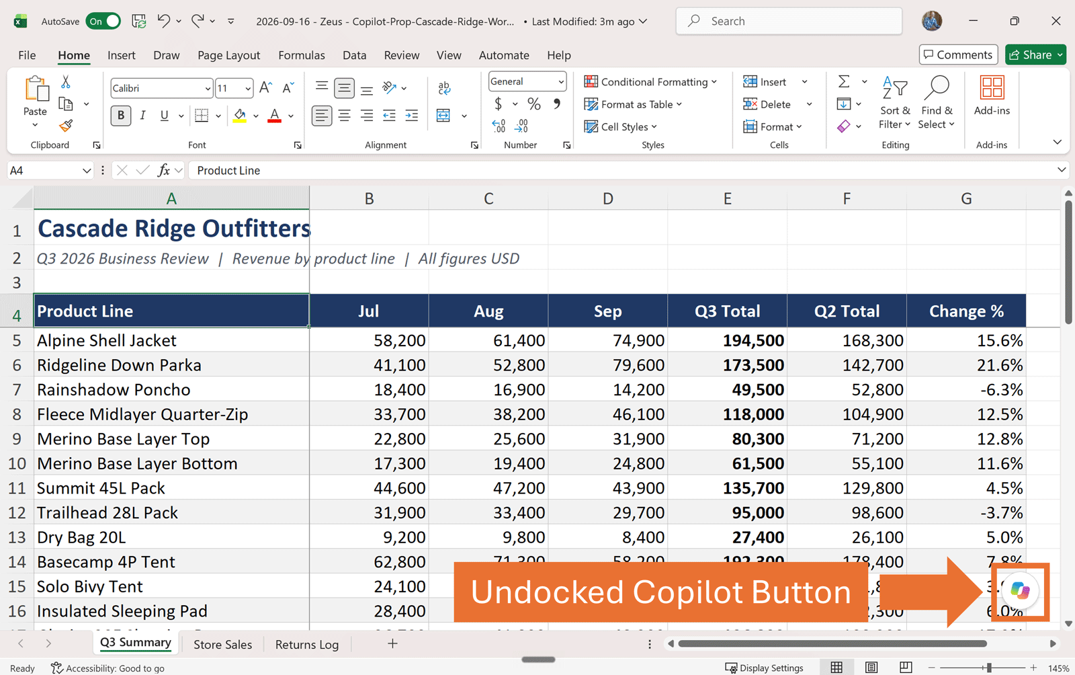The width and height of the screenshot is (1075, 675).
Task: Select Top Align
Action: pos(322,87)
